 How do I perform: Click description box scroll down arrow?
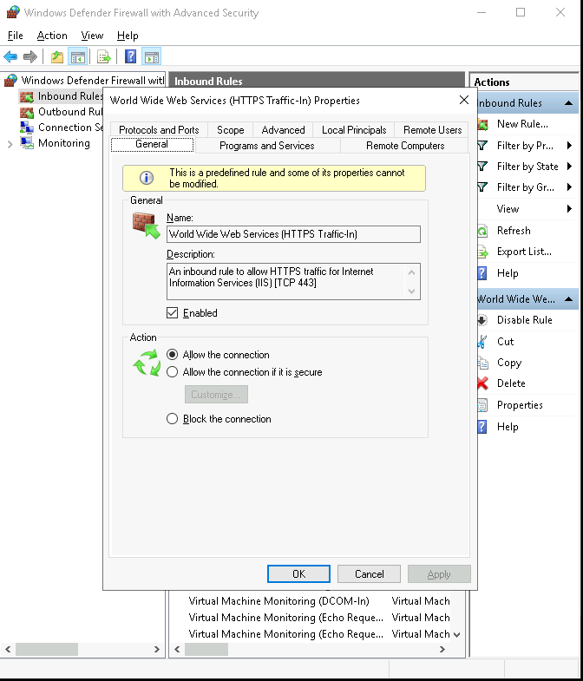pyautogui.click(x=412, y=291)
